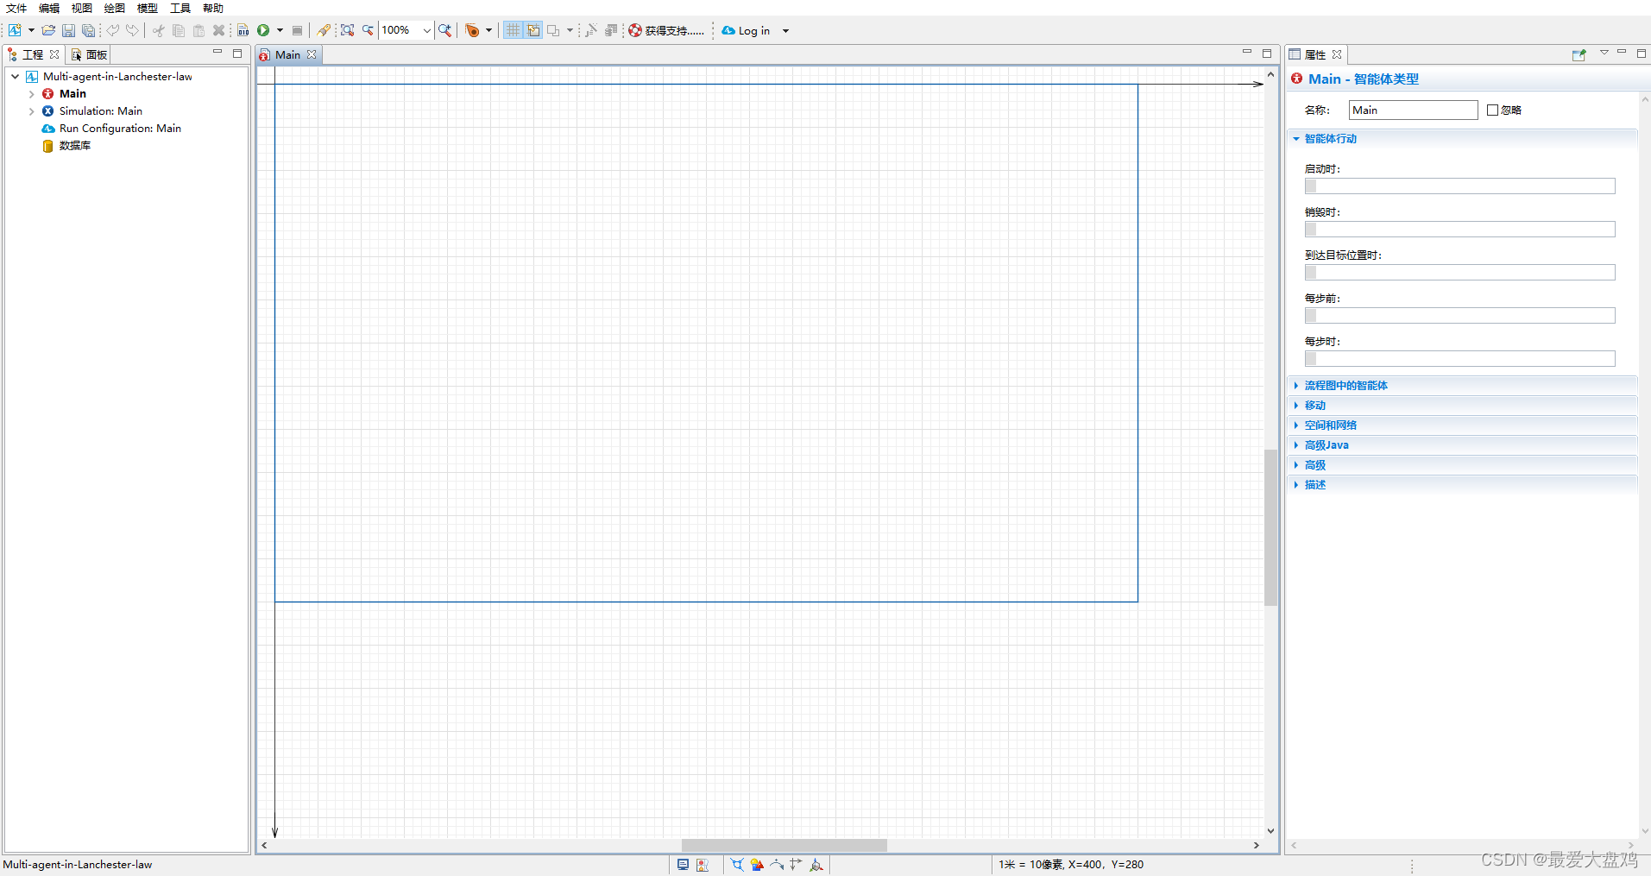Click the Redo toolbar icon
This screenshot has width=1651, height=876.
pos(132,30)
